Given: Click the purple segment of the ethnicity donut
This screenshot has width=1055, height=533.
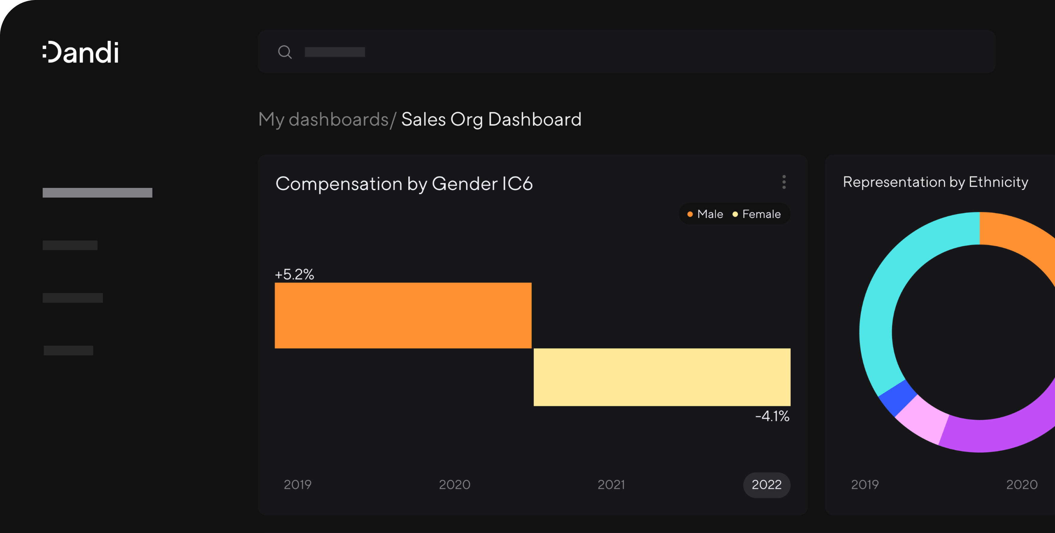Looking at the screenshot, I should click(x=991, y=435).
